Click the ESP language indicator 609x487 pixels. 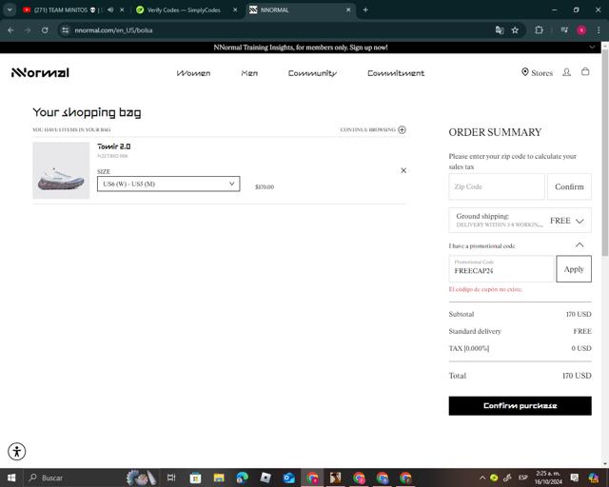(x=523, y=477)
